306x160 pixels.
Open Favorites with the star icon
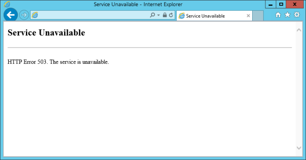point(287,15)
